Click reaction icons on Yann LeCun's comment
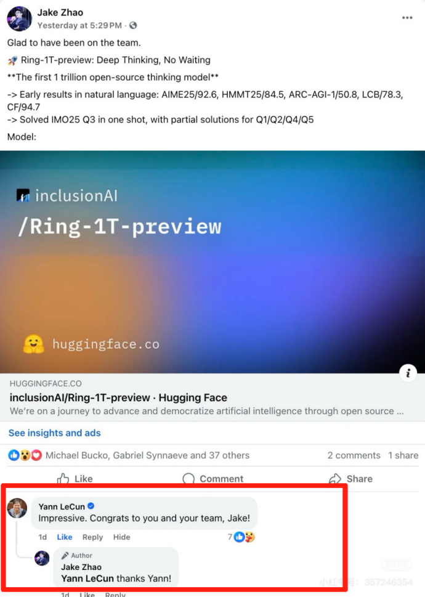 point(245,537)
